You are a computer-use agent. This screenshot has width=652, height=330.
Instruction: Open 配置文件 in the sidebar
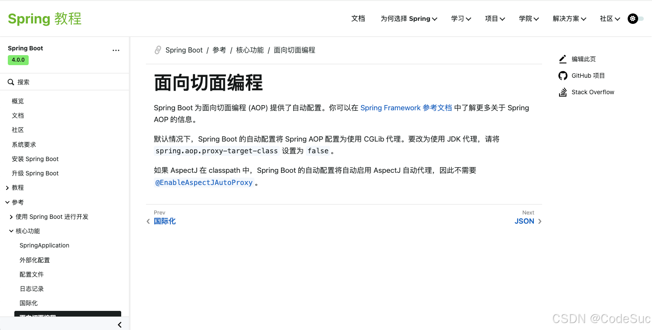[x=32, y=274]
